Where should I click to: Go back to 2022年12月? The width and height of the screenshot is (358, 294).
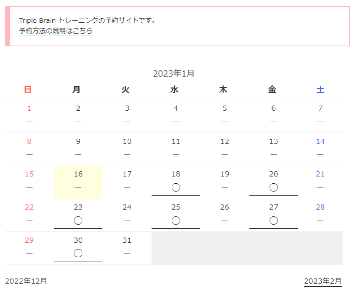click(26, 281)
